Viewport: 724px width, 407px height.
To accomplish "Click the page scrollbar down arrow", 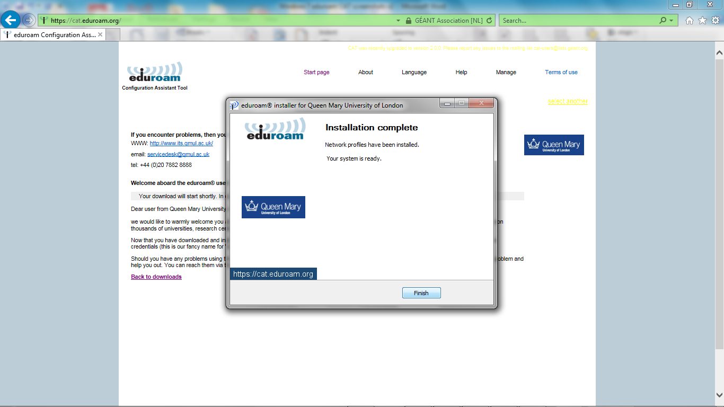I will tap(719, 395).
